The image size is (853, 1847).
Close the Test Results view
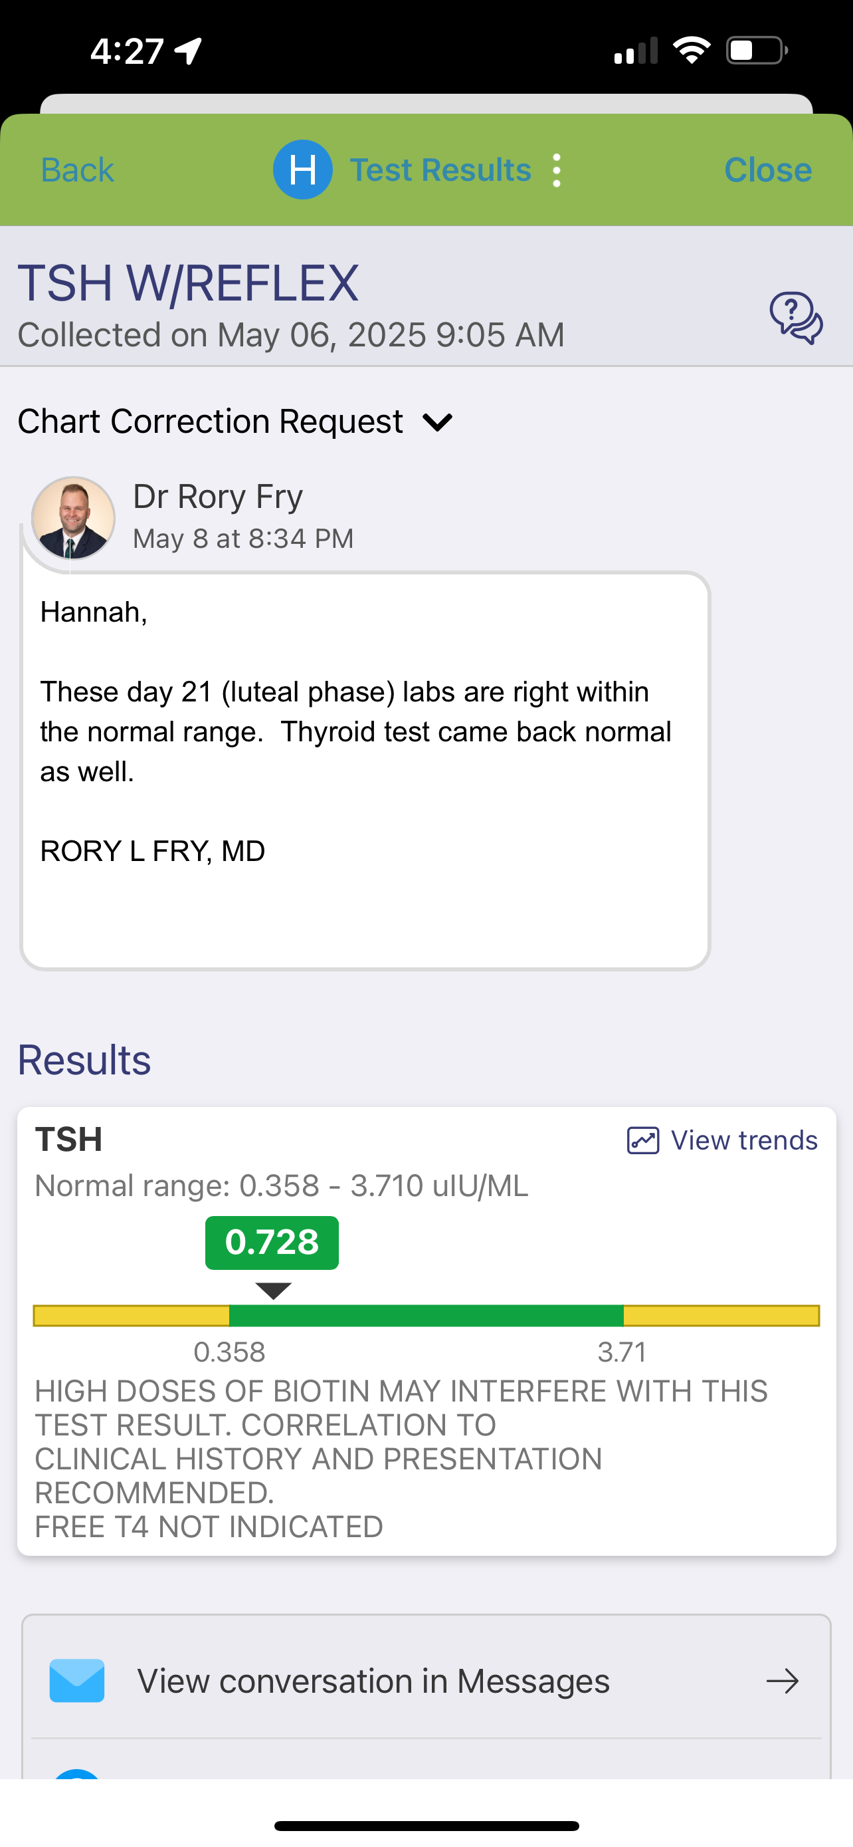(767, 170)
